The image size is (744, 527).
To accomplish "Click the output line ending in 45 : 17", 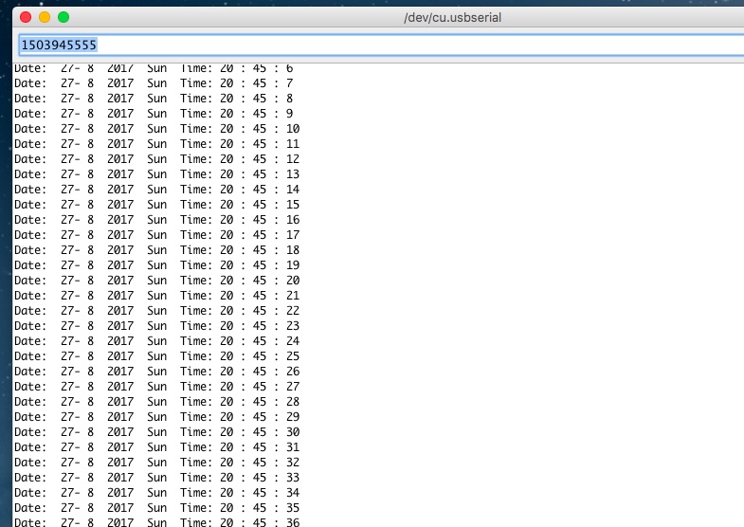I will click(157, 235).
